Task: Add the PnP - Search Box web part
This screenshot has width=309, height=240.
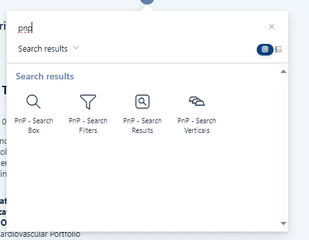Action: pyautogui.click(x=34, y=114)
